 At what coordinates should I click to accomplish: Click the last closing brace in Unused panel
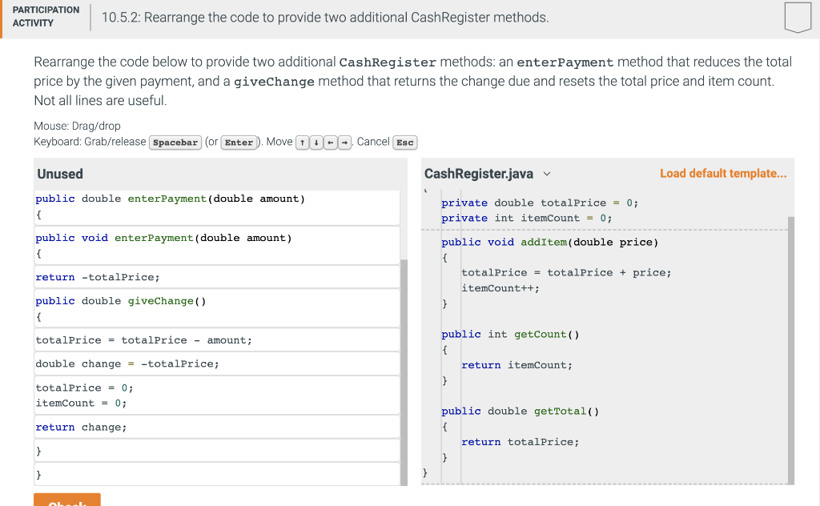[x=216, y=473]
